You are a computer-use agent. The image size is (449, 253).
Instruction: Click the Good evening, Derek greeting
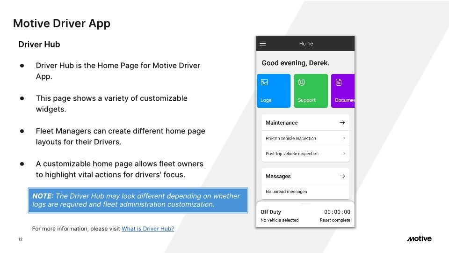click(x=295, y=63)
